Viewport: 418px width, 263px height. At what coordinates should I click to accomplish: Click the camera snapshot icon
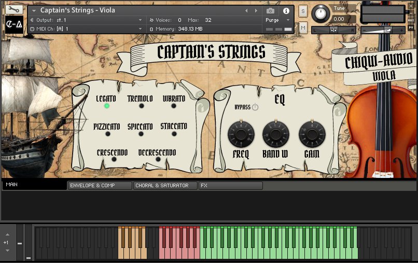(x=270, y=10)
